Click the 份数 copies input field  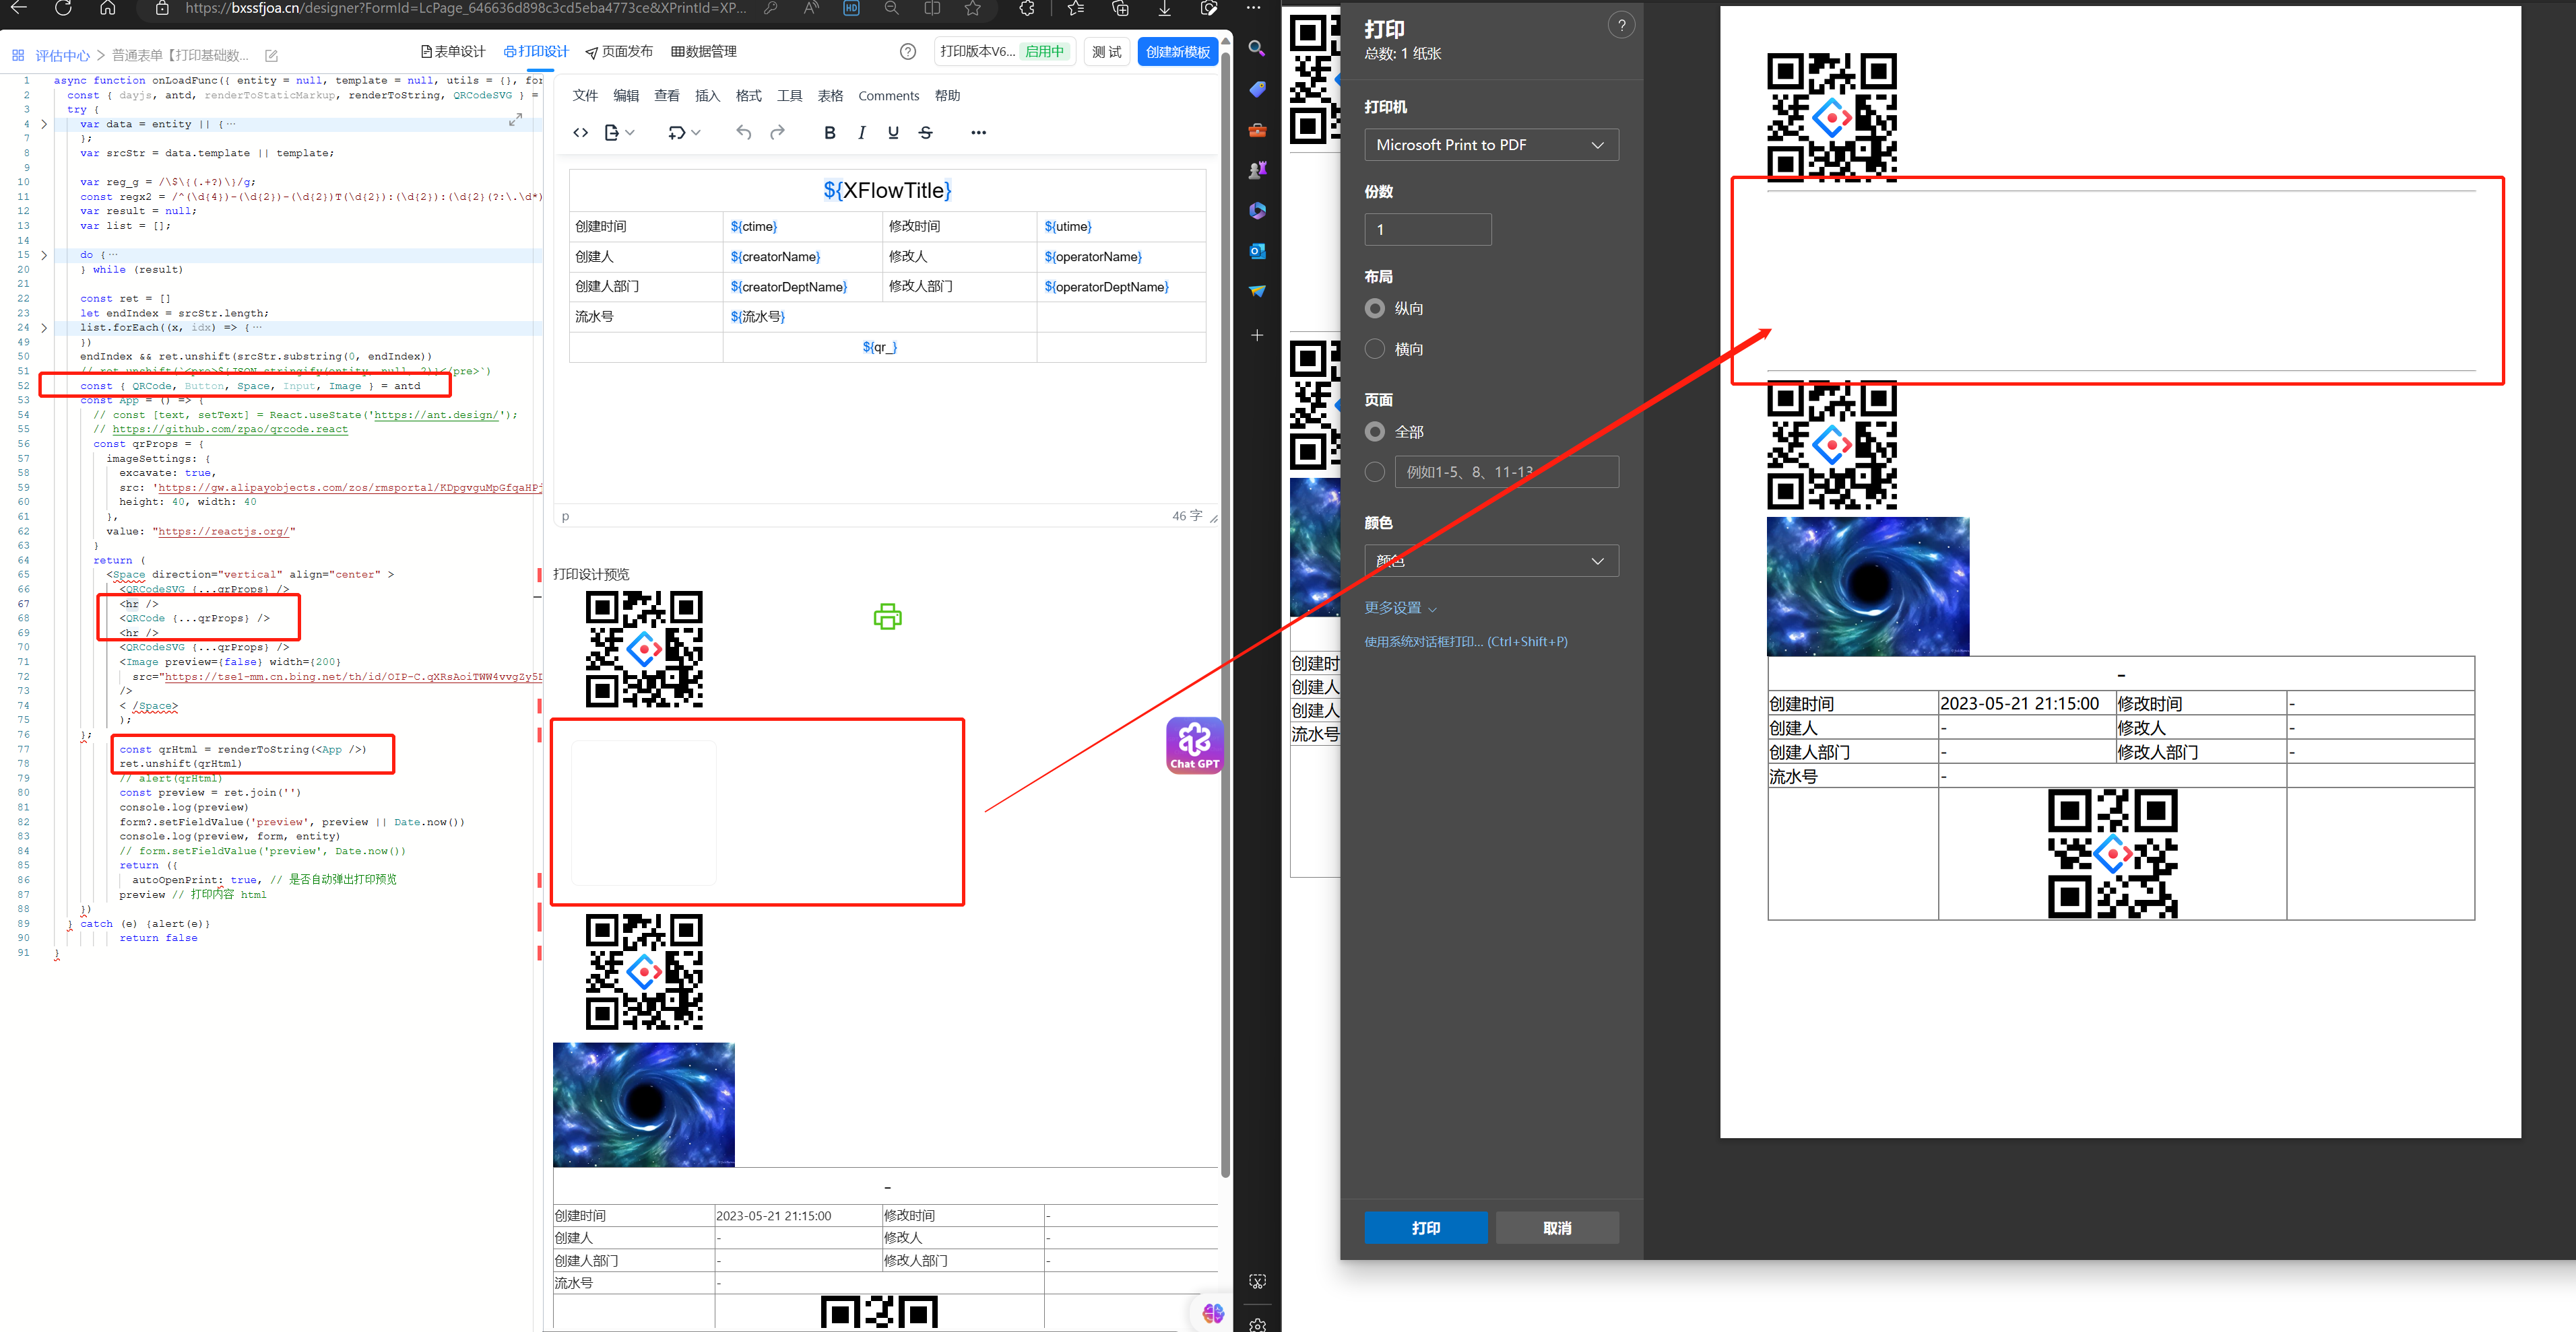1427,229
